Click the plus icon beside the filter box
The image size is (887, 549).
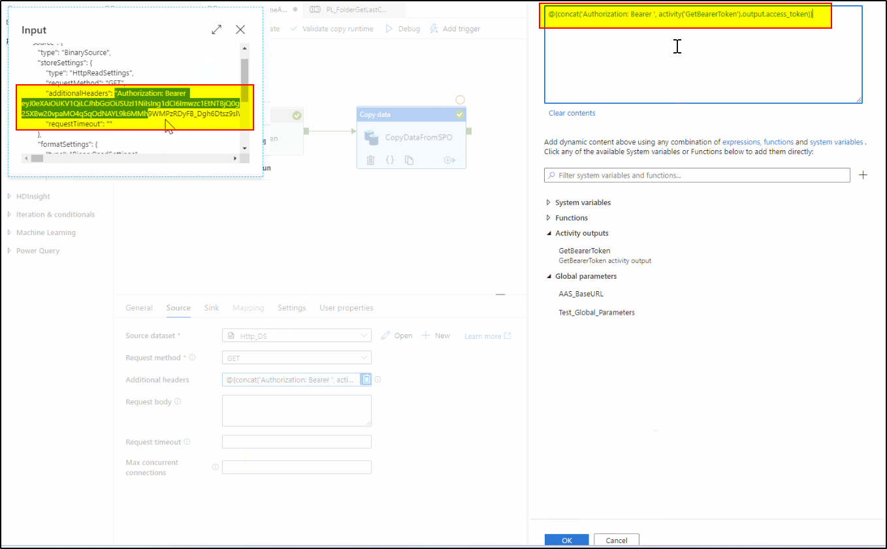[863, 175]
